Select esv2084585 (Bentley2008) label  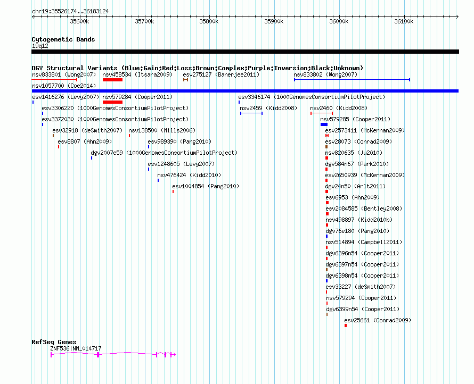tap(364, 208)
